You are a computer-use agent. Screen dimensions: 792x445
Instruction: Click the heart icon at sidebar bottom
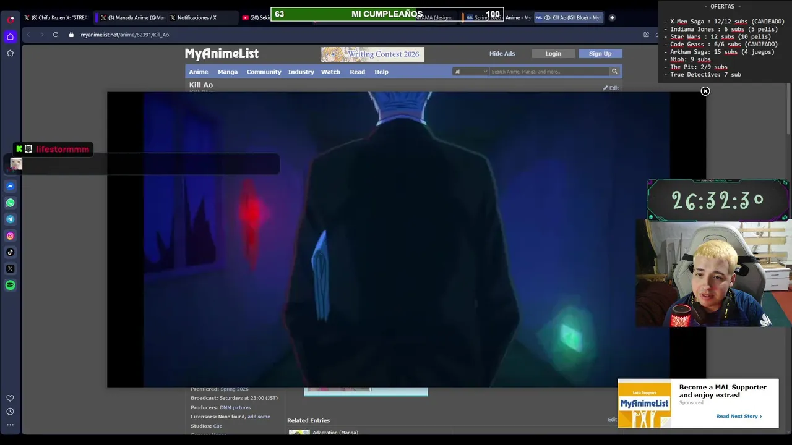pos(10,398)
